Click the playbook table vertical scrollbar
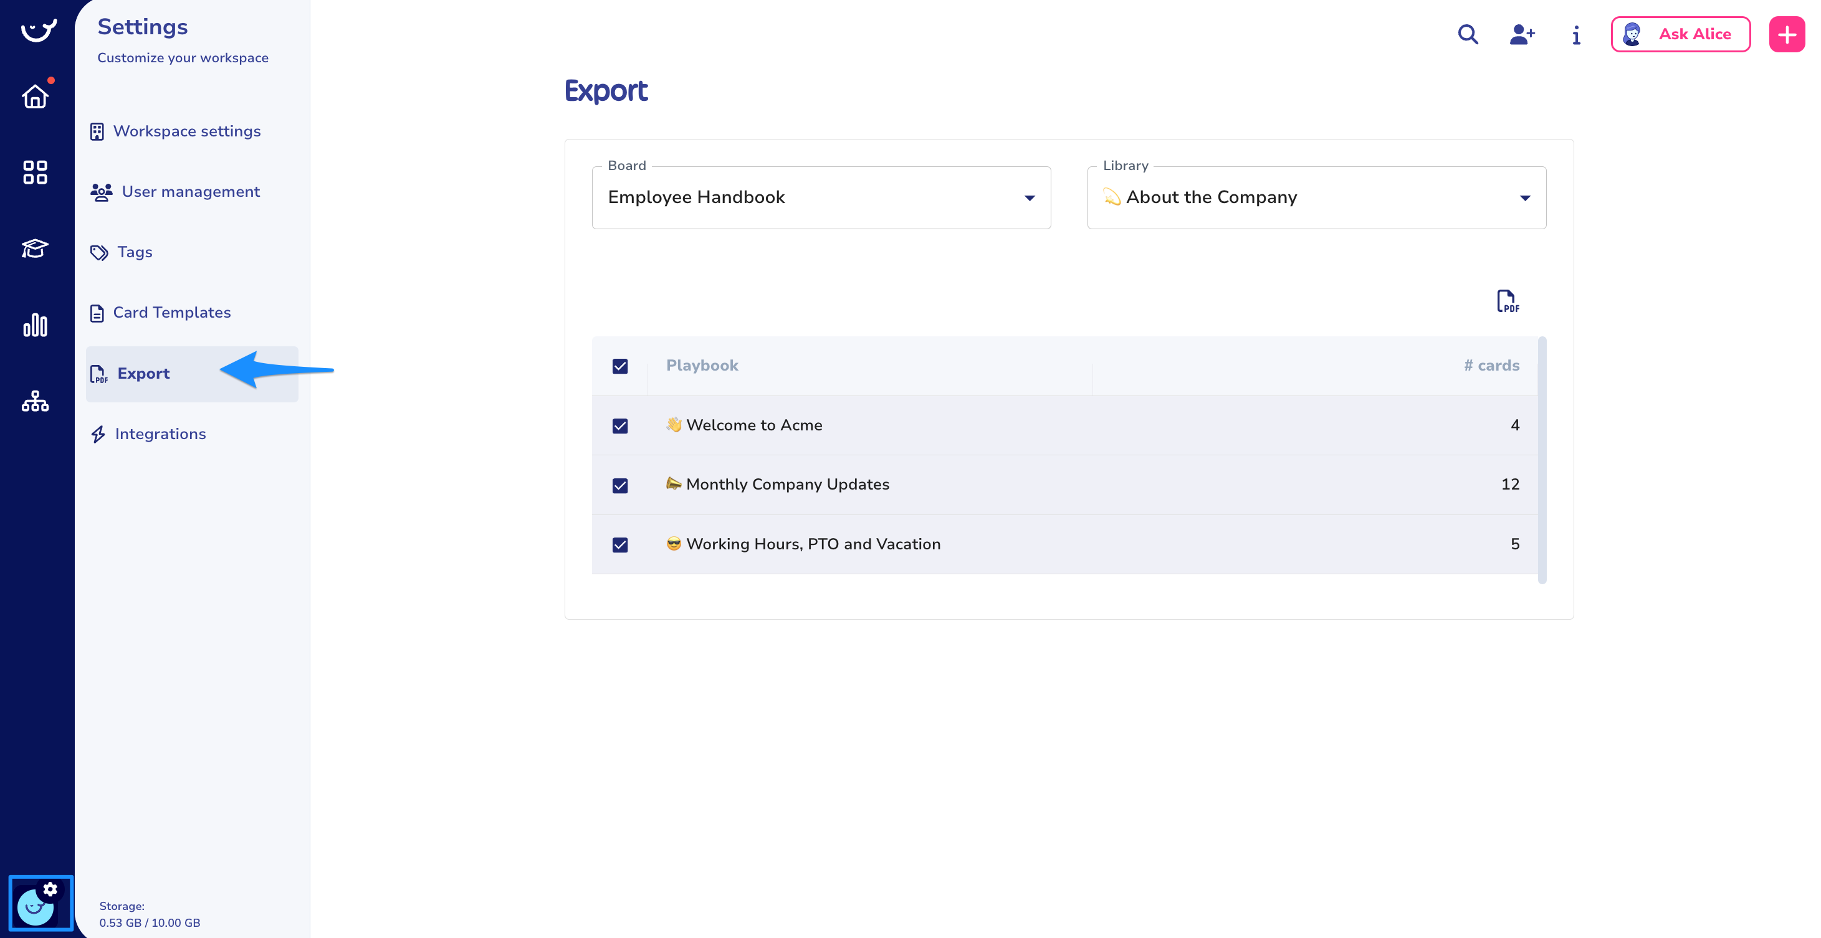 point(1542,459)
